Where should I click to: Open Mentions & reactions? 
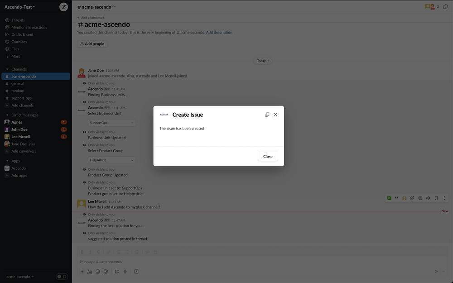click(29, 28)
